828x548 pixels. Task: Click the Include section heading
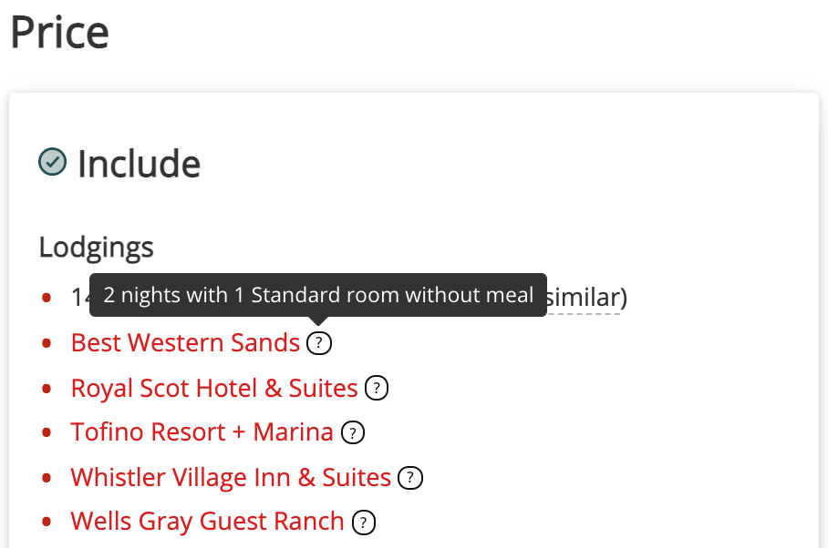(139, 164)
